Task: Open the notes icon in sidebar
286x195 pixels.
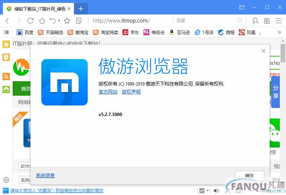Action: pos(6,58)
